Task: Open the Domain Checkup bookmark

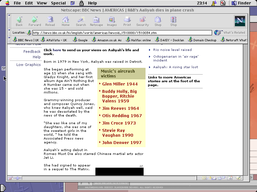Action: pos(202,40)
